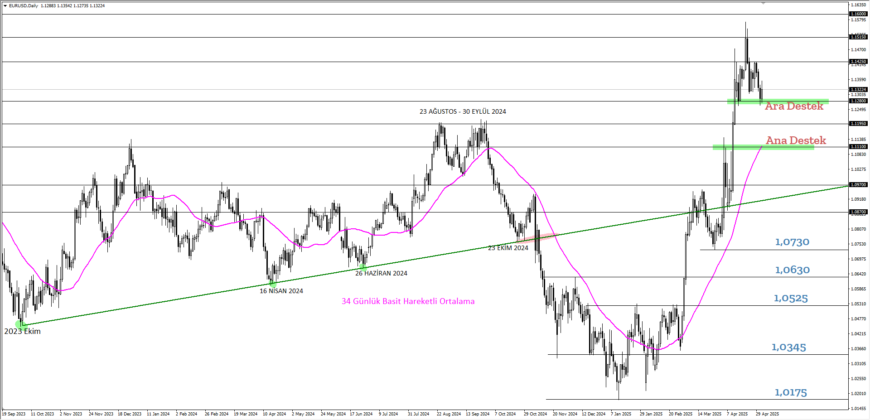Click the '10 Apr 2024' date on time axis

pos(274,414)
